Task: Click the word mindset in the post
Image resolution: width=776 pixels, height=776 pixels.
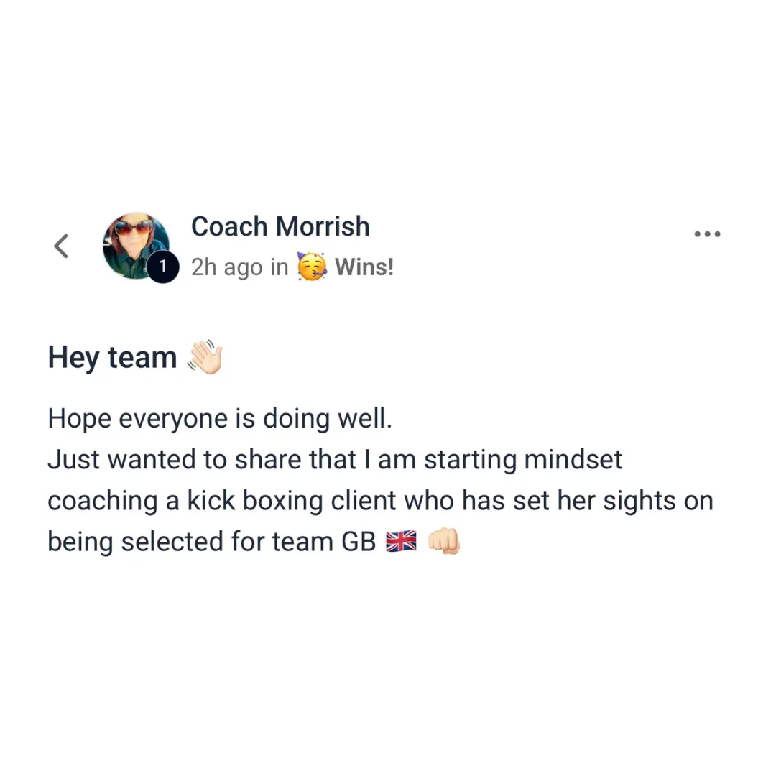Action: point(573,460)
